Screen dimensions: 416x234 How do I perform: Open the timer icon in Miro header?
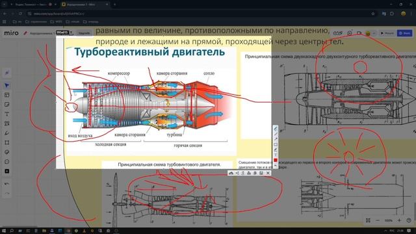pos(350,33)
